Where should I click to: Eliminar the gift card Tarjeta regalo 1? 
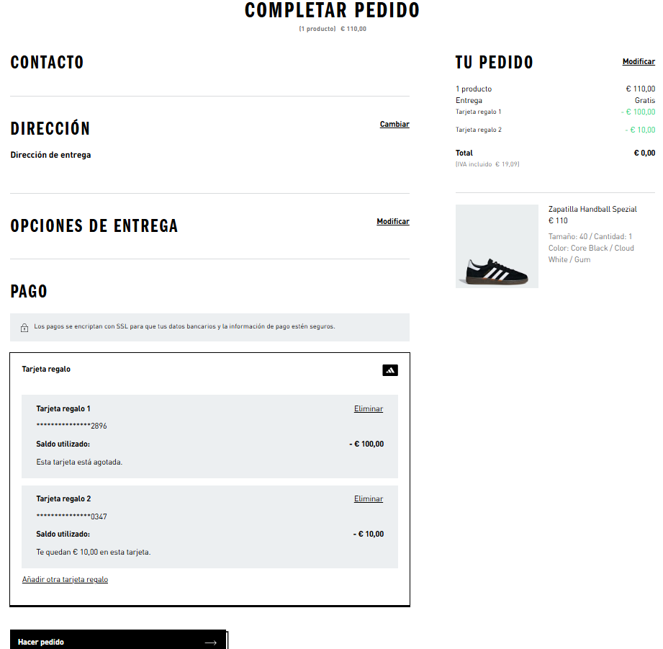[x=368, y=408]
